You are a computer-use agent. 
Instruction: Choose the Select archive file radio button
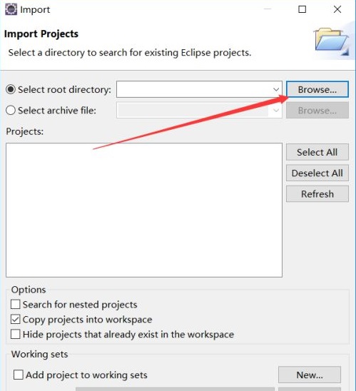(x=11, y=110)
